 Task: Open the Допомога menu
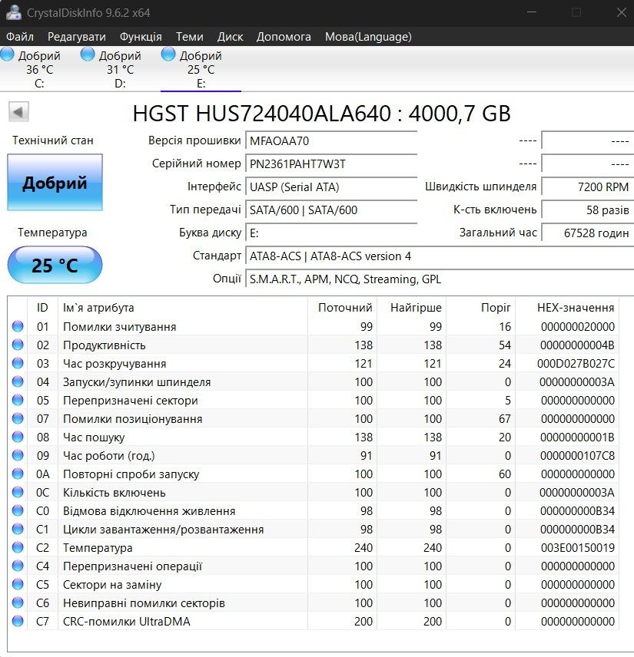(x=284, y=37)
